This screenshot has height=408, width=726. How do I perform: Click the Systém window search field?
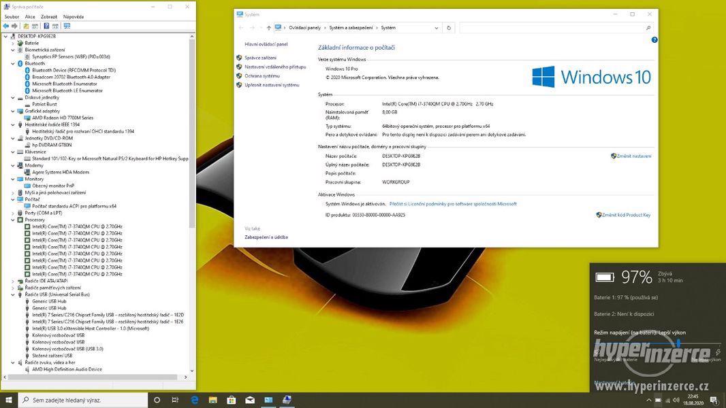coord(556,28)
